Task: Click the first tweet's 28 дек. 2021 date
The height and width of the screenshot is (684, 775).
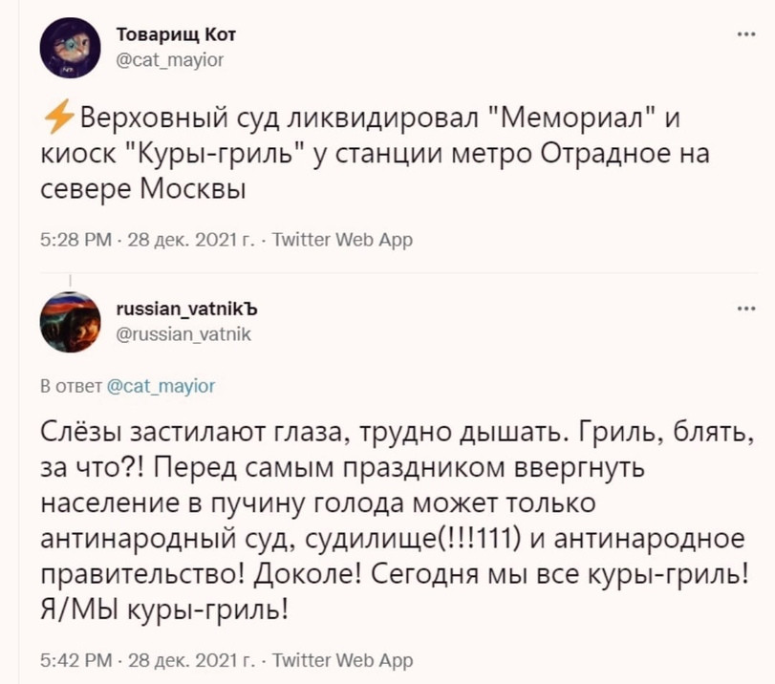Action: point(186,240)
